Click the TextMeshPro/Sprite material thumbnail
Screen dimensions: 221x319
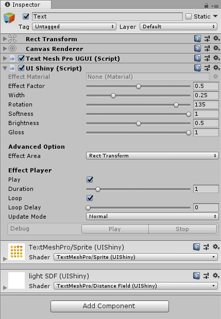point(16,252)
